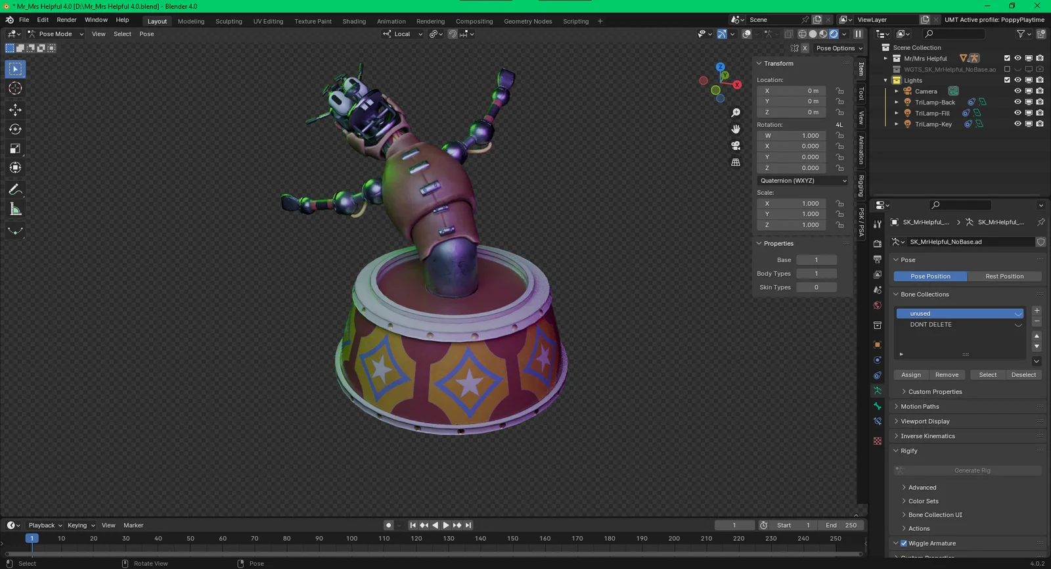Toggle Mr/Mrs Helpful collection checkbox
Screen dimensions: 1051x569
(x=1007, y=58)
